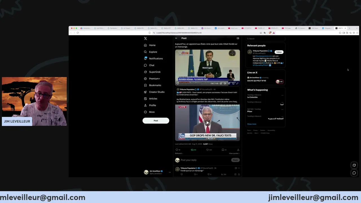Bookmark this page from the address bar
The image size is (361, 203).
pyautogui.click(x=149, y=33)
